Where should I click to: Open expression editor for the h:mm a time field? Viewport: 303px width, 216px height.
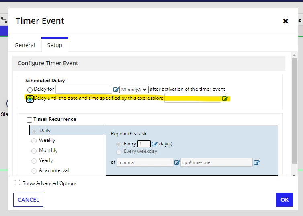pyautogui.click(x=177, y=162)
